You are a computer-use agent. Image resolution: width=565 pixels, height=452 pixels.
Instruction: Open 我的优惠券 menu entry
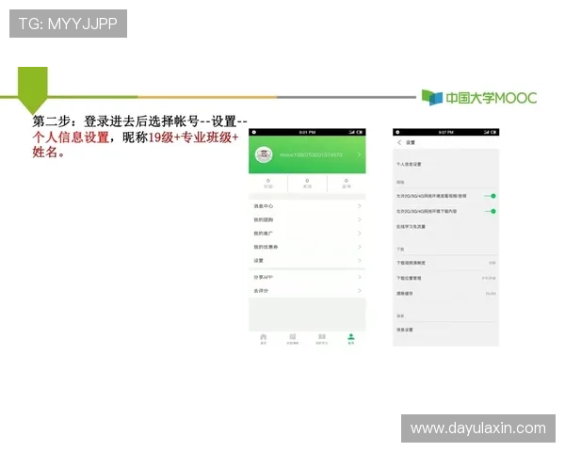click(307, 247)
